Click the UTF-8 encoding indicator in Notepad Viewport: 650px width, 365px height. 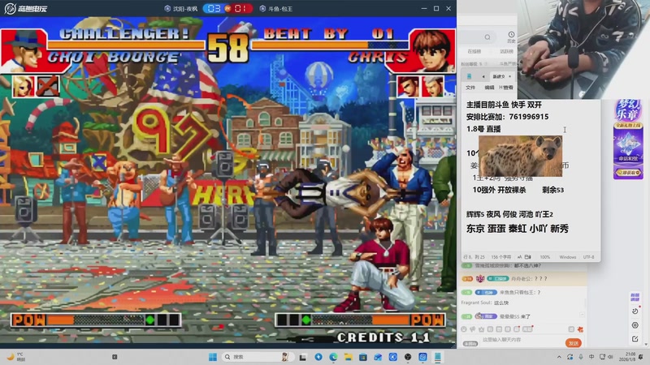[588, 257]
